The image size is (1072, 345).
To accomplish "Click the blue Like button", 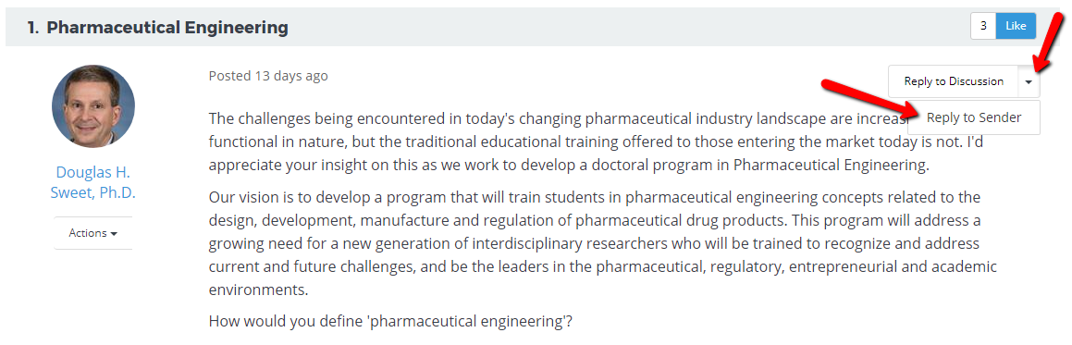I will [x=1016, y=26].
